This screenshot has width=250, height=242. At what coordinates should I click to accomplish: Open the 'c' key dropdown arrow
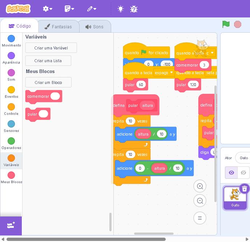tap(212, 53)
